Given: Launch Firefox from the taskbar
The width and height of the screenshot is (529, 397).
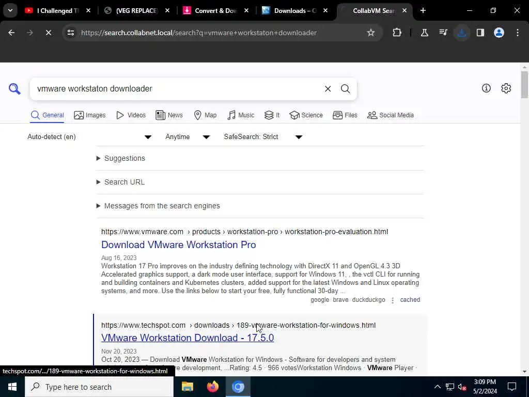Looking at the screenshot, I should [x=212, y=387].
